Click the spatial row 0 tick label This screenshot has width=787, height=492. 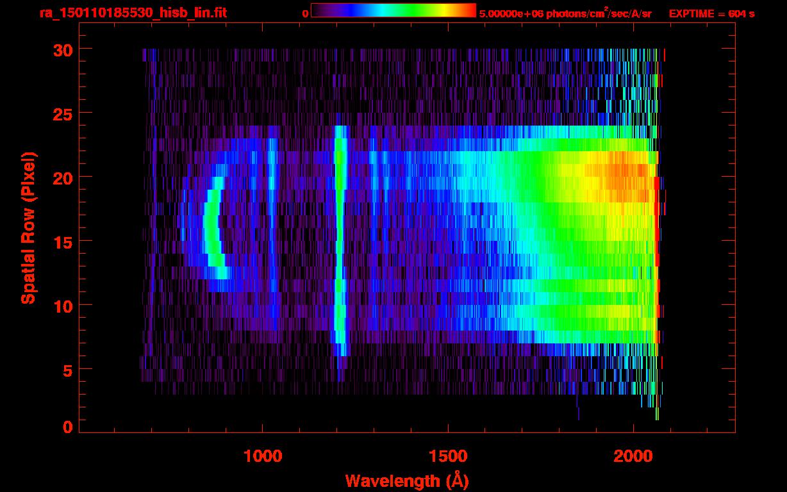[67, 427]
